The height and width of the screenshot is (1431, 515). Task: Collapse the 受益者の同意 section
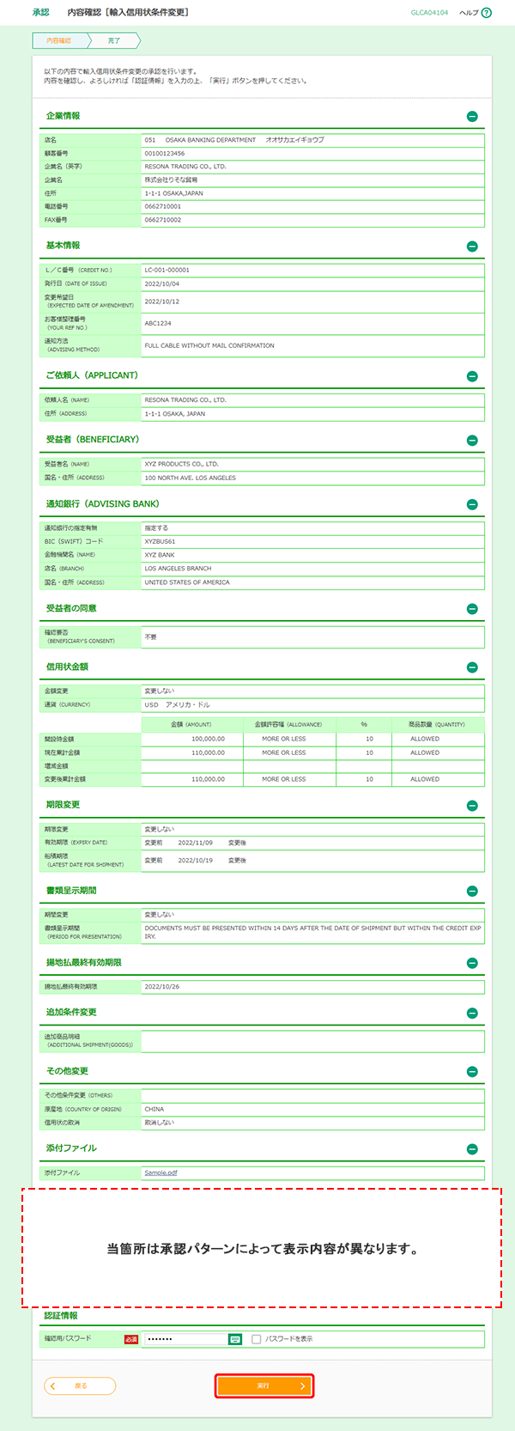coord(472,609)
